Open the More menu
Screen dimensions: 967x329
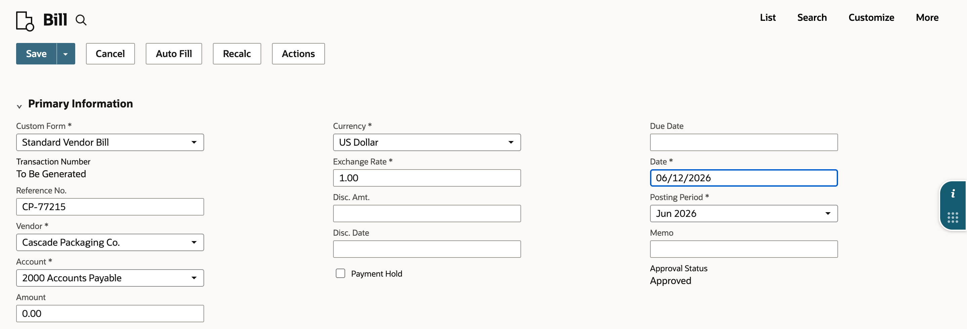[x=927, y=18]
